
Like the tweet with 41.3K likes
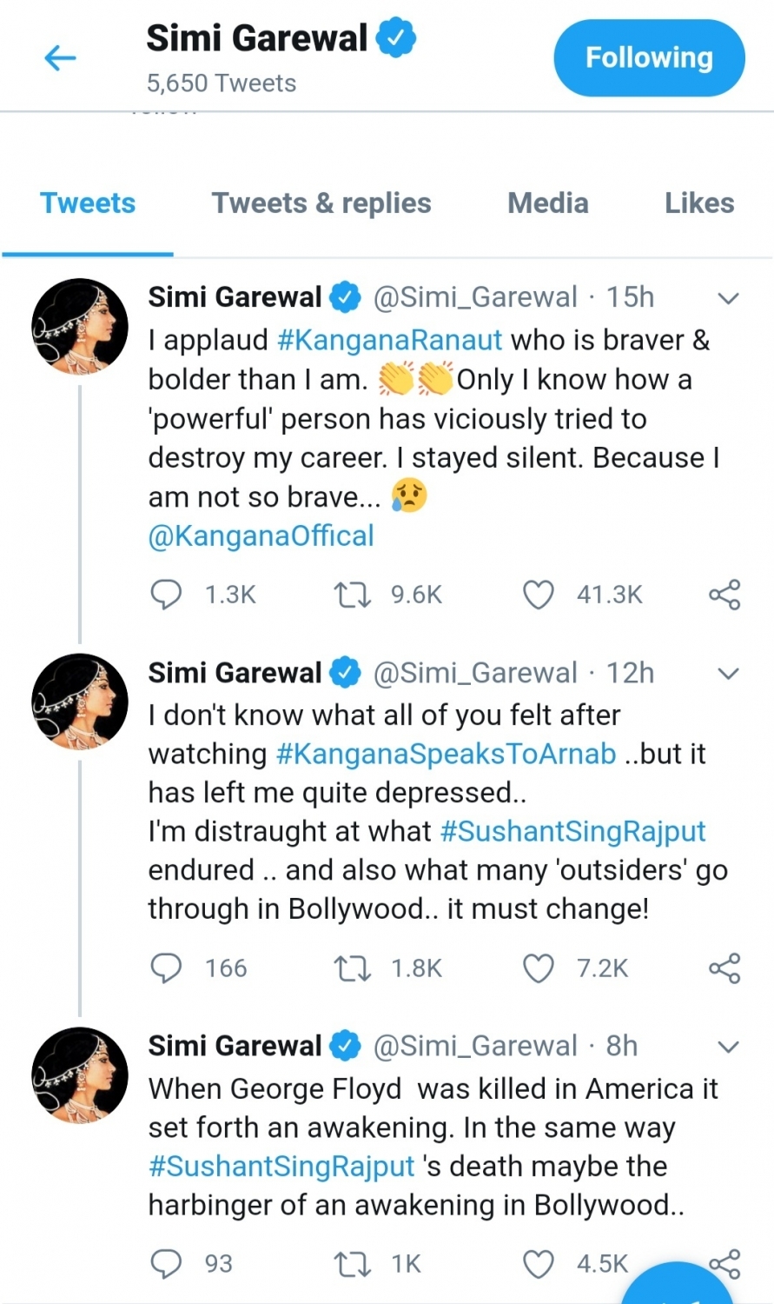point(539,595)
